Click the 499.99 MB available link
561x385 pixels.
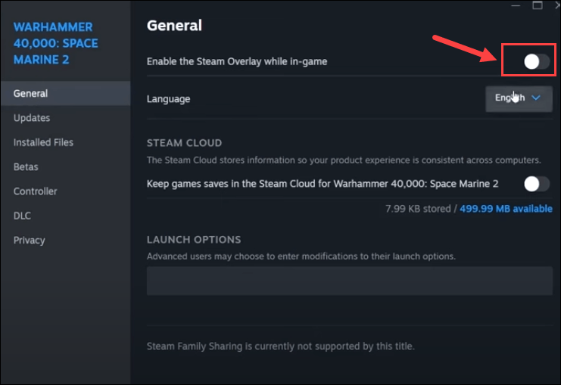(x=506, y=209)
